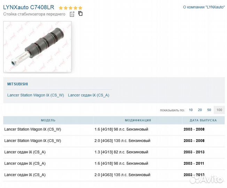Screen dimensions: 227x188
Task: Click the third rating star
Action: (71, 8)
